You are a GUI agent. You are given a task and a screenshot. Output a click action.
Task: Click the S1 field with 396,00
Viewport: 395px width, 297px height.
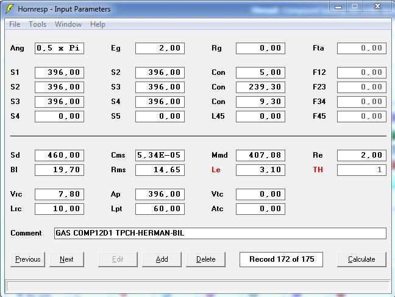coord(60,72)
